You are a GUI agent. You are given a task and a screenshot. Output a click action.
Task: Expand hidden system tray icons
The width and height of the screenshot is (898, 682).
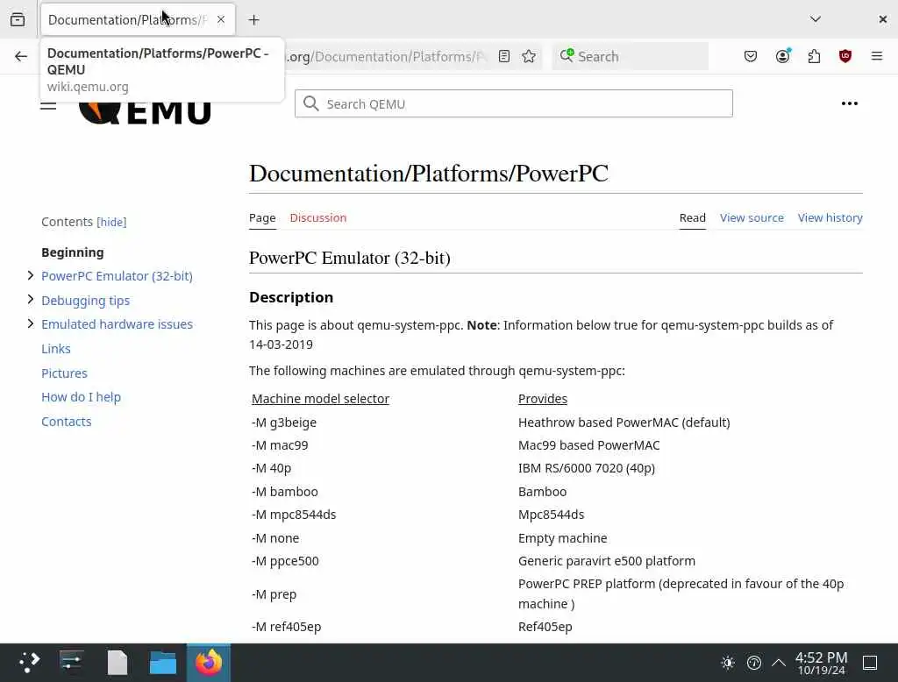(x=779, y=663)
